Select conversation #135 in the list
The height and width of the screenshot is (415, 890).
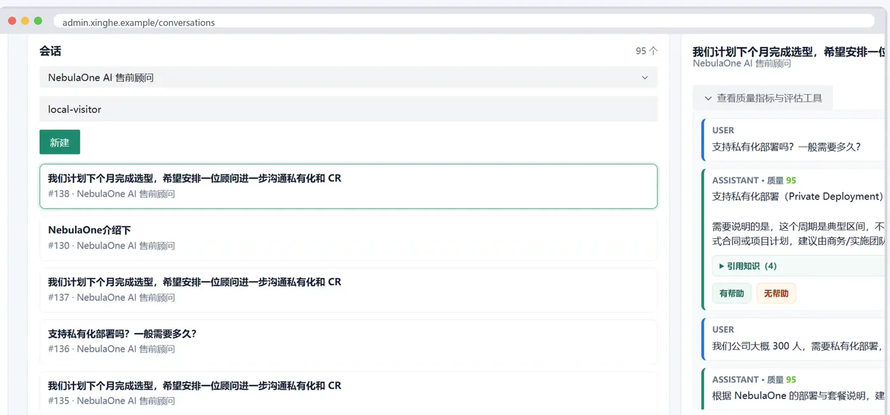coord(348,393)
